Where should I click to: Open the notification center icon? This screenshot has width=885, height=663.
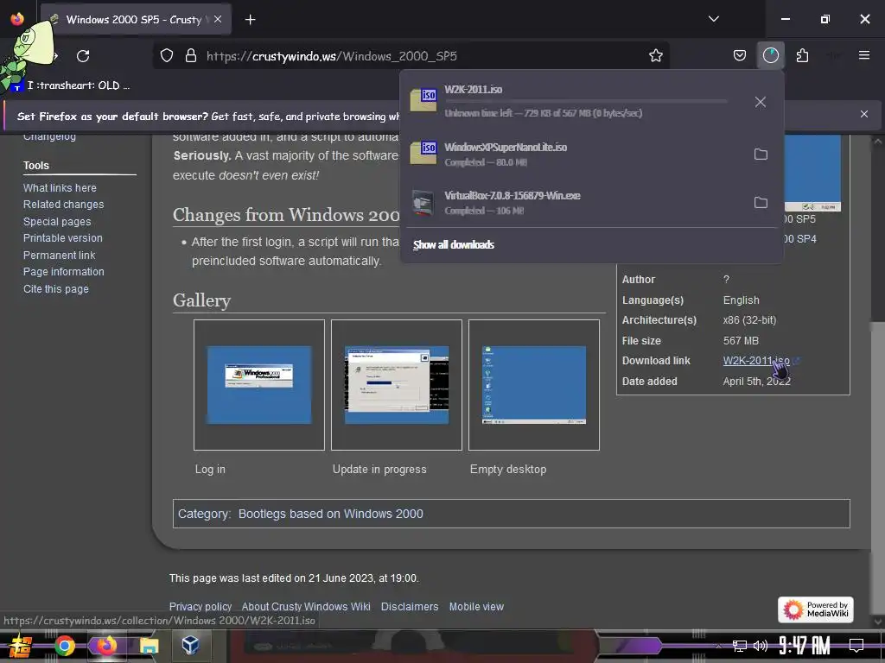tap(856, 646)
